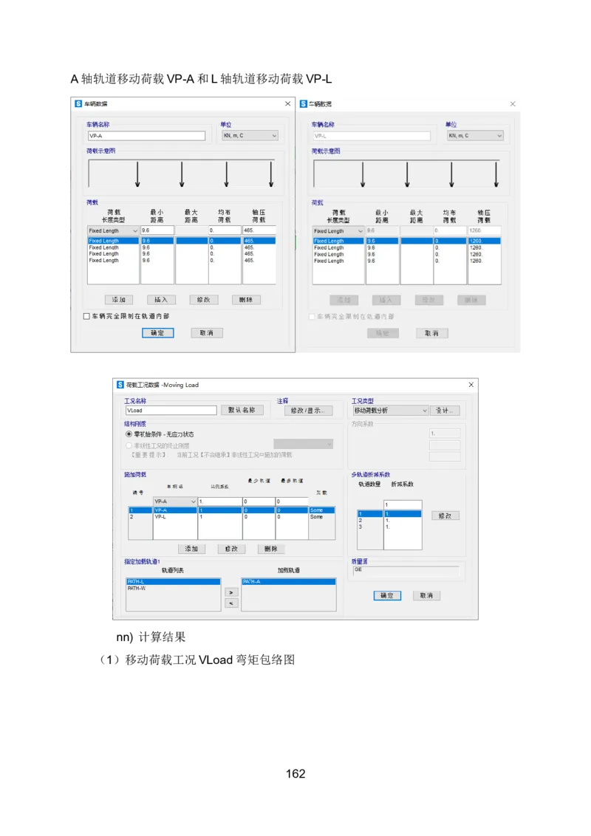Confirm the Moving Load dialog with 确定
This screenshot has width=591, height=836.
[x=386, y=595]
